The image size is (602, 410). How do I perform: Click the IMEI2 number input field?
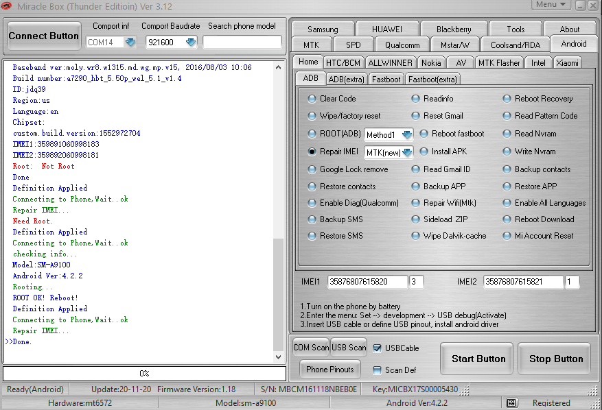click(523, 282)
